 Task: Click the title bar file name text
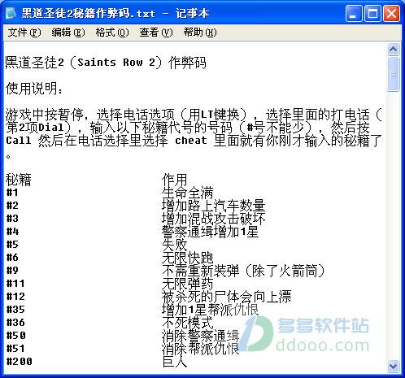click(88, 13)
